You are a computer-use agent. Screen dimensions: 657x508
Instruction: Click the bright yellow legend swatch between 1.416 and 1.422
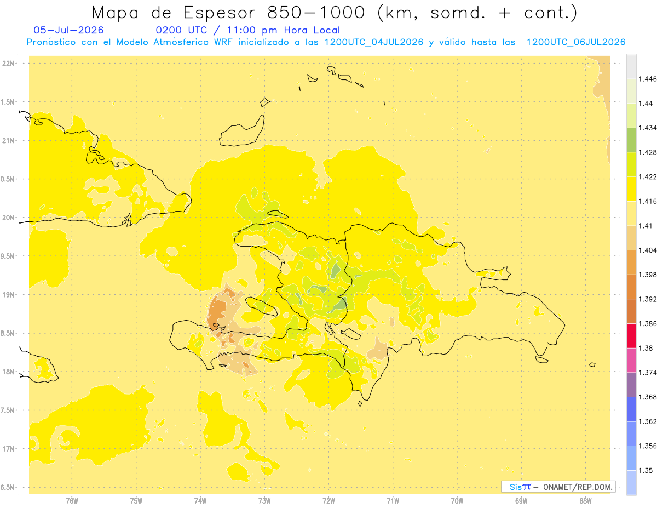pos(631,189)
